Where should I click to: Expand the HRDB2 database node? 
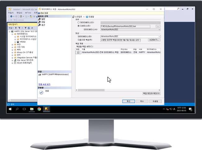(15, 42)
